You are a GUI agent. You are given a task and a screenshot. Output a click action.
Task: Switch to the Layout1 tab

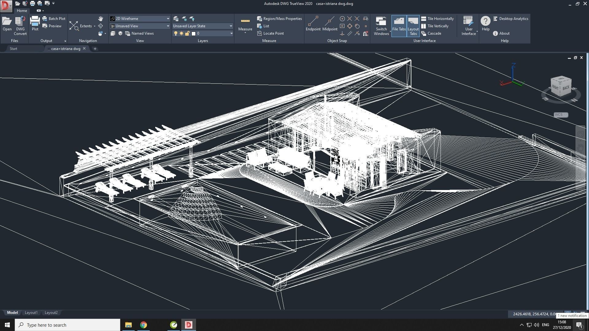click(x=31, y=313)
